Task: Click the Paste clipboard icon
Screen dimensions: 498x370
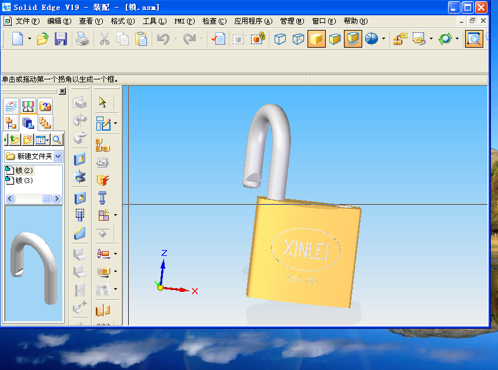Action: point(141,39)
